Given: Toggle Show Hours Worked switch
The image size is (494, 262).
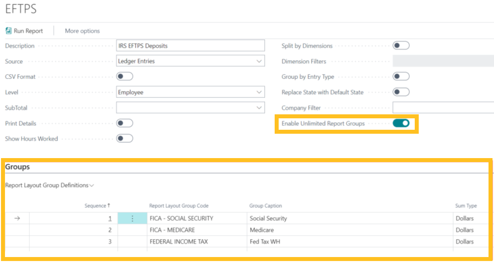Looking at the screenshot, I should tap(125, 139).
